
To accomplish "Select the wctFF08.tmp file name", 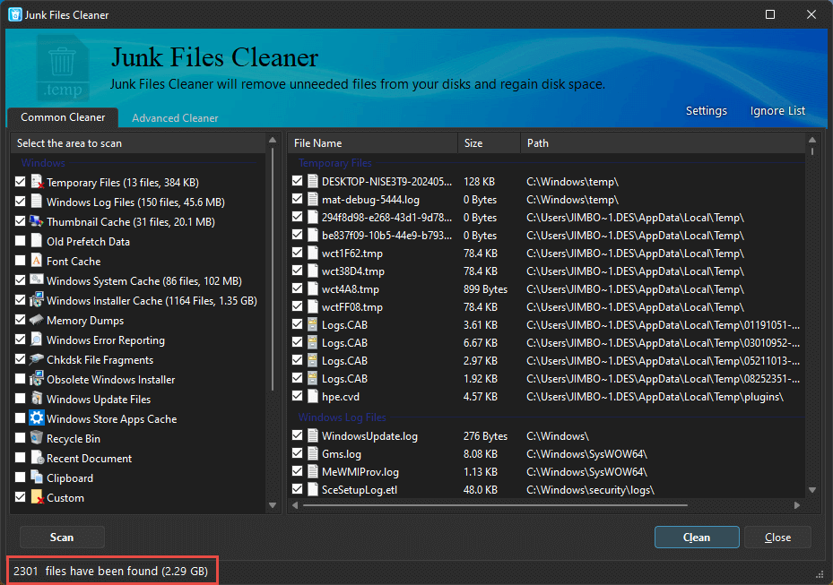I will pyautogui.click(x=352, y=306).
